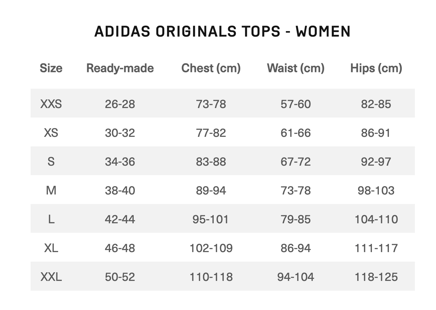Click the Size column header
This screenshot has height=310, width=436.
pyautogui.click(x=51, y=68)
